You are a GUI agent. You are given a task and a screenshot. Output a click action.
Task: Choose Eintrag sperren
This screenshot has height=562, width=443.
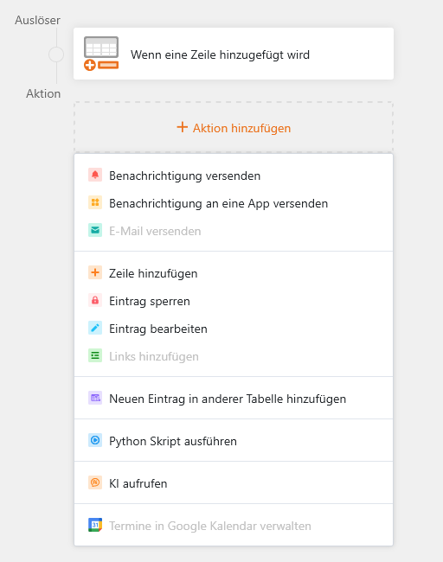[234, 301]
